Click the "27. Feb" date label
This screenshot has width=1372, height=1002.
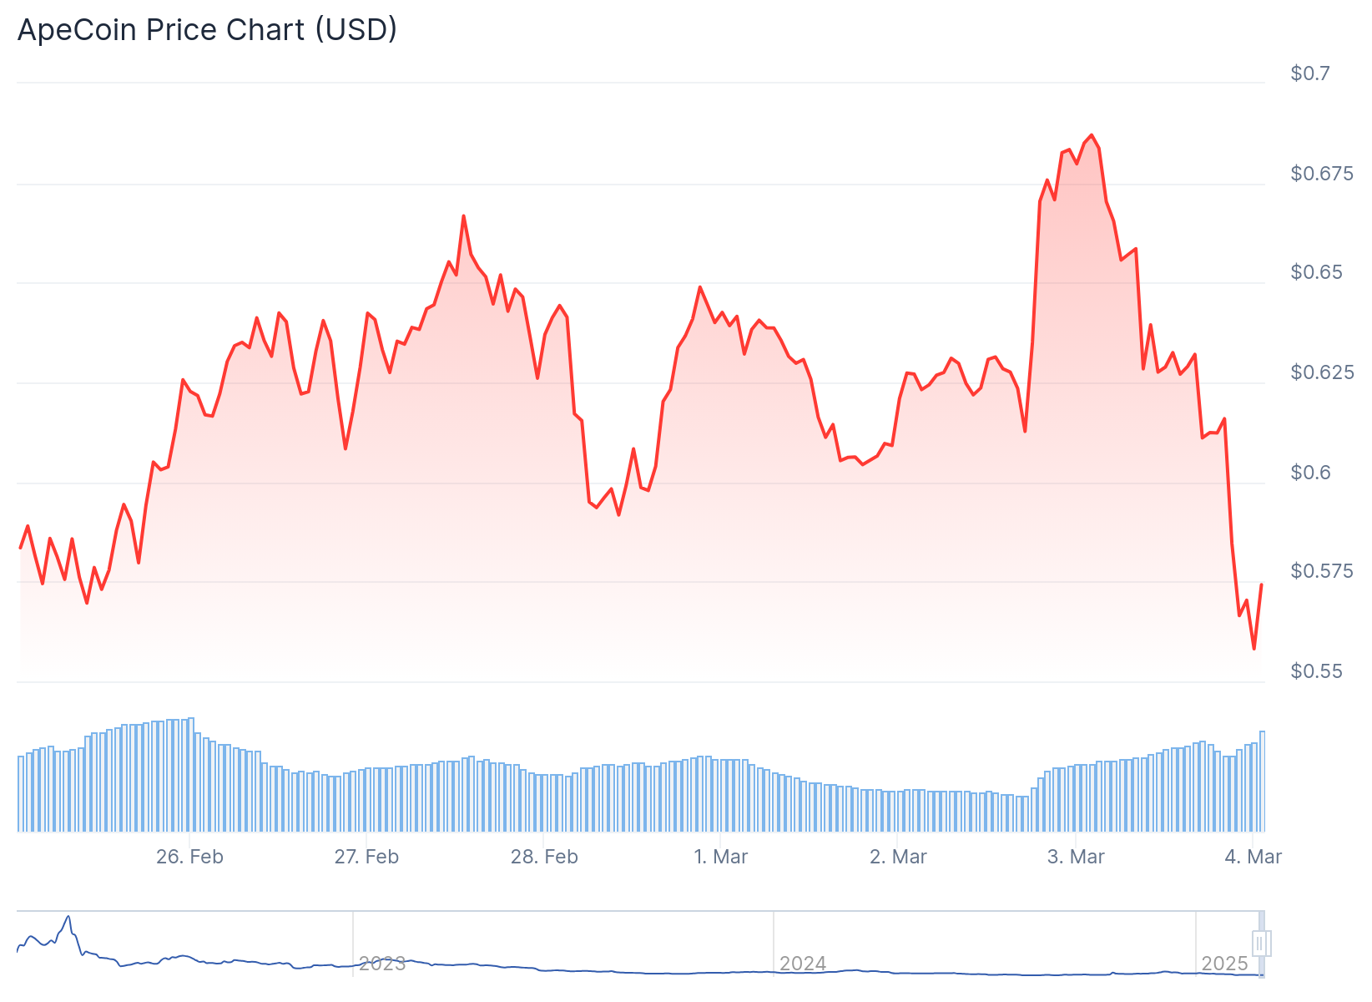pos(366,857)
